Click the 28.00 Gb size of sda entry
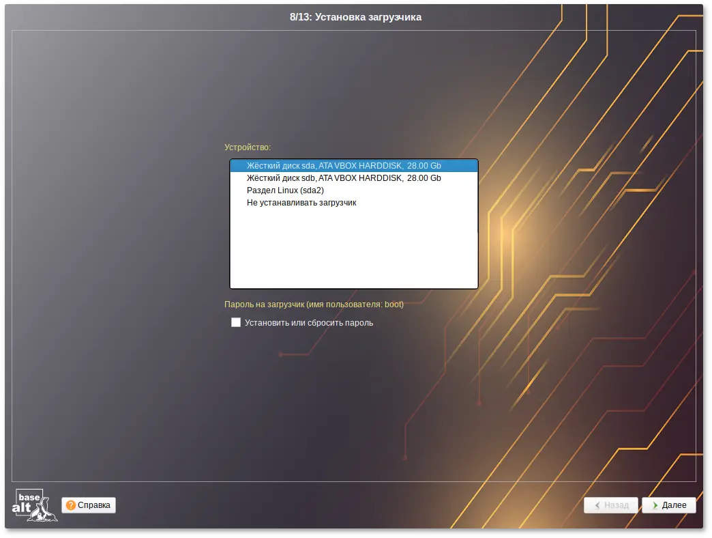The height and width of the screenshot is (538, 712). pos(424,166)
